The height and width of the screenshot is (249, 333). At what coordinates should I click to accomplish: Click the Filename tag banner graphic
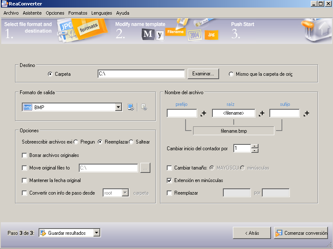pyautogui.click(x=176, y=32)
